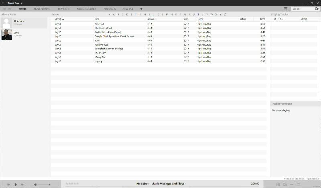Switch to the Now Playing tab
This screenshot has height=188, width=321.
coord(42,9)
